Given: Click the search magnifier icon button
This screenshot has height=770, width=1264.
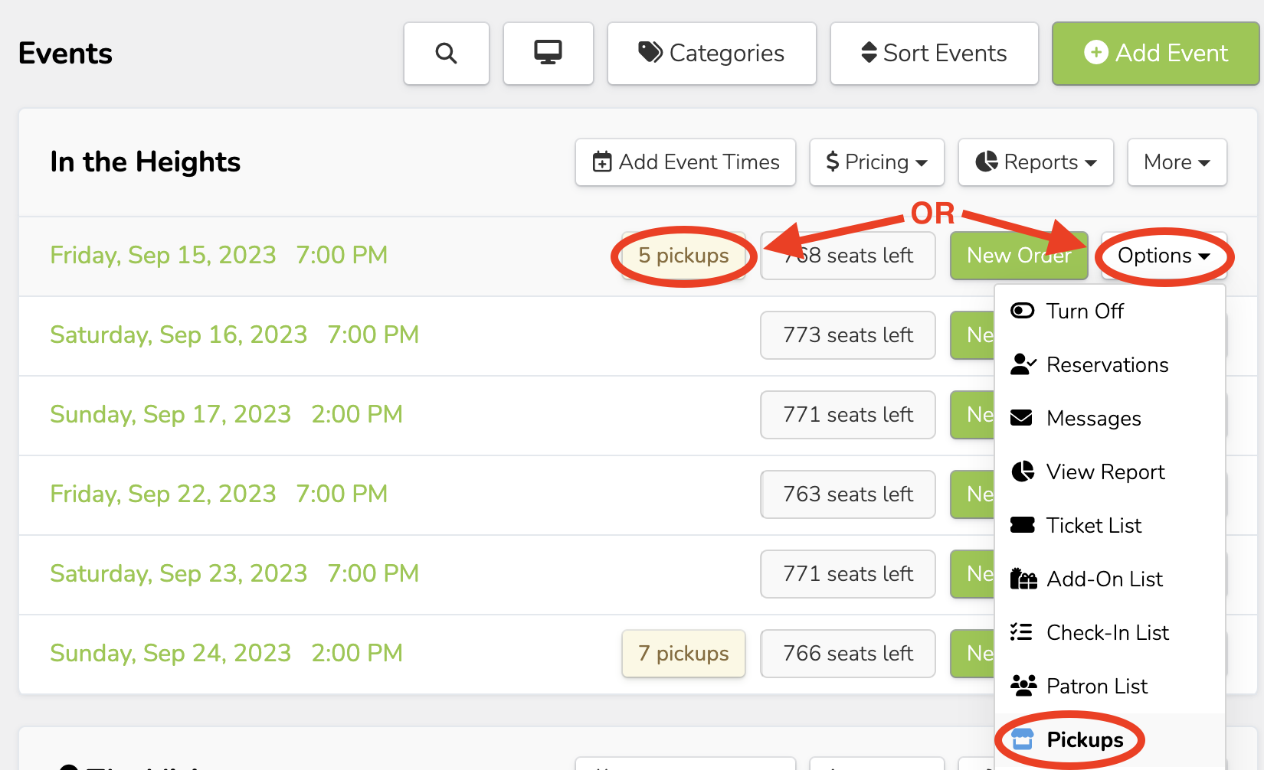Looking at the screenshot, I should pos(446,54).
